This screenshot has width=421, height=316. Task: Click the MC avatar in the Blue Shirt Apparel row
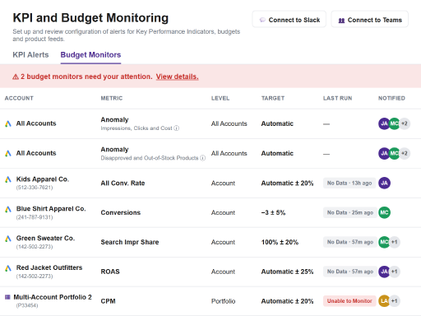[x=384, y=212]
